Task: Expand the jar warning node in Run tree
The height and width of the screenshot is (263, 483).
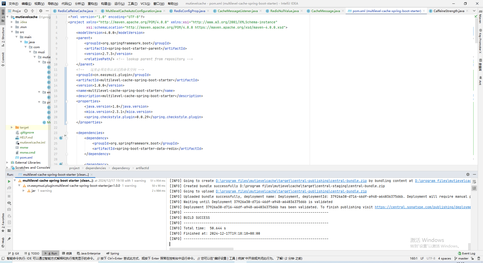Action: [24, 191]
